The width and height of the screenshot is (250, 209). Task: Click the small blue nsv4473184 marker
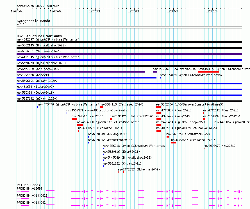(160, 78)
